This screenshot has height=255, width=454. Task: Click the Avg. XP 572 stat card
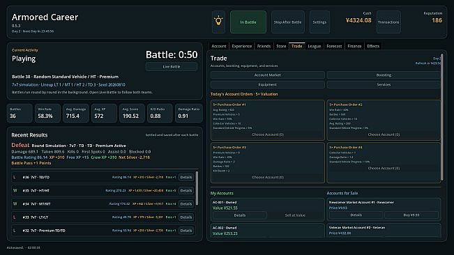[104, 113]
